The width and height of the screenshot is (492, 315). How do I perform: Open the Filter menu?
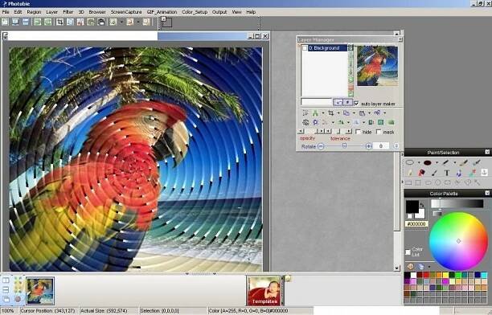click(68, 12)
